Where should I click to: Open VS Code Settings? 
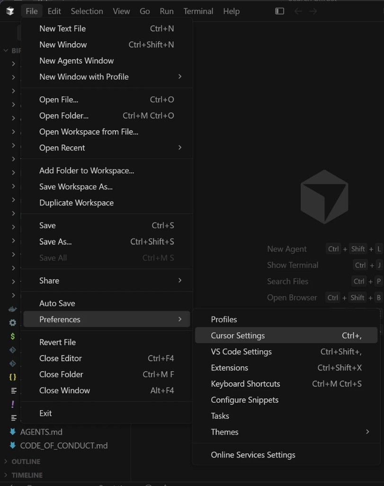pos(286,352)
